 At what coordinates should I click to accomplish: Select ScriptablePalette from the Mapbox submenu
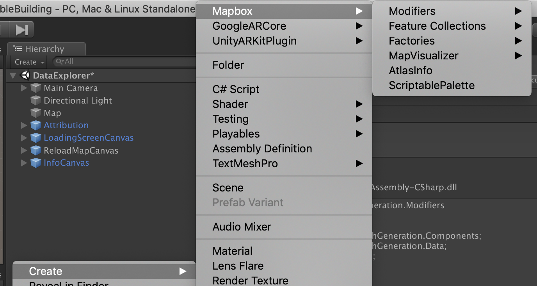(432, 85)
